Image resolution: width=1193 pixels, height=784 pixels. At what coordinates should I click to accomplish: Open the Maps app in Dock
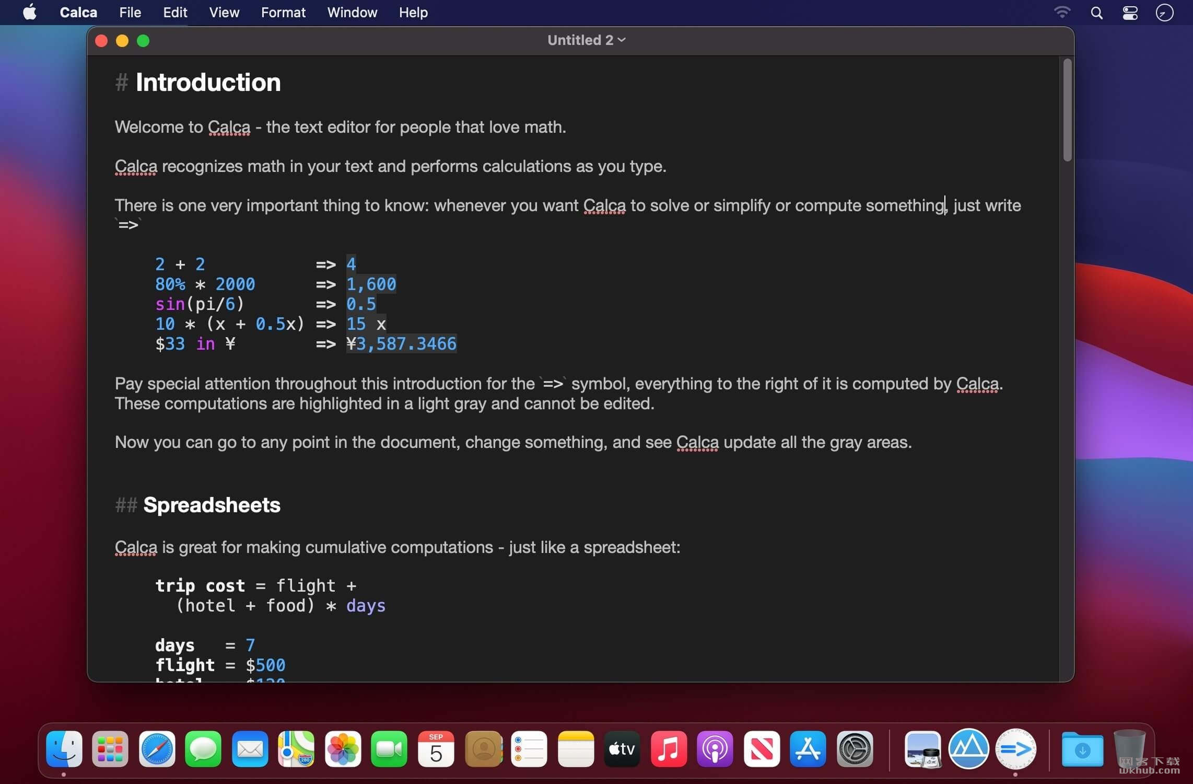[296, 749]
